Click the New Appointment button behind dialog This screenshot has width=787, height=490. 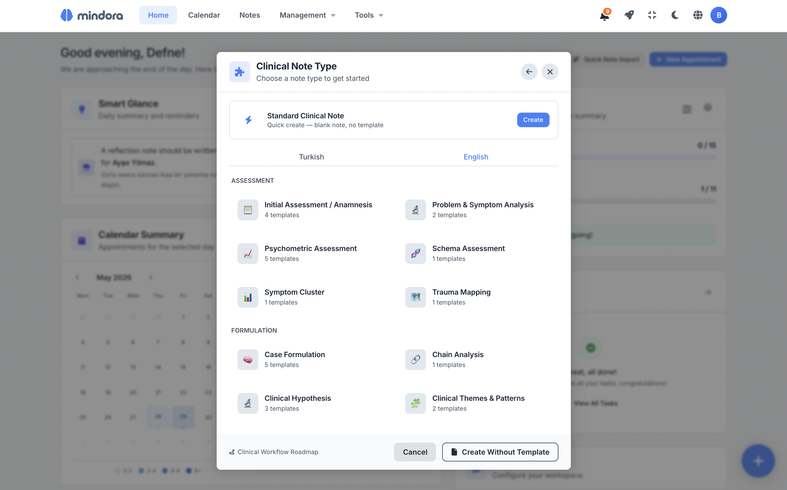(x=688, y=59)
